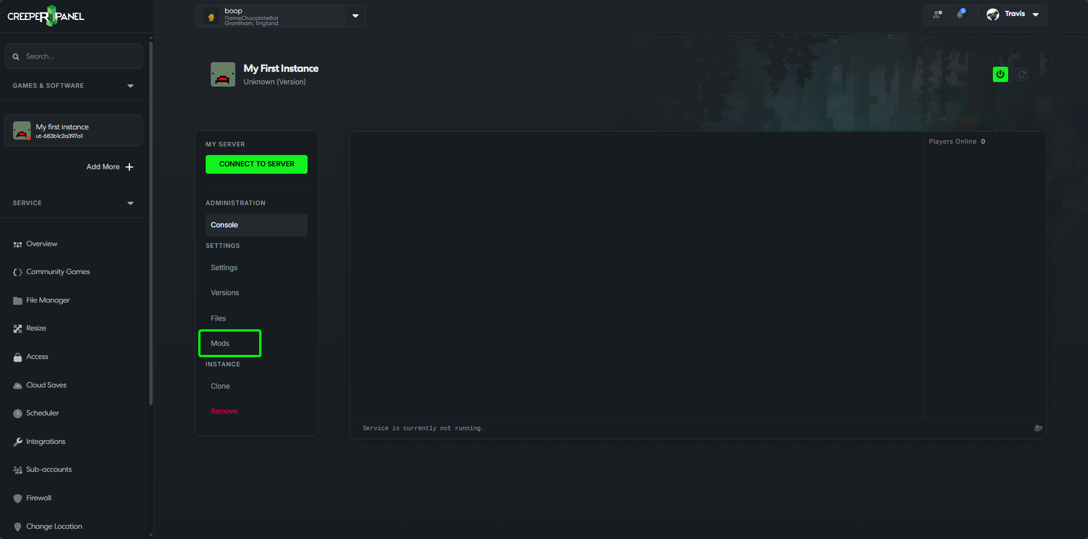This screenshot has height=539, width=1088.
Task: Click the Connect to Server button
Action: click(x=256, y=164)
